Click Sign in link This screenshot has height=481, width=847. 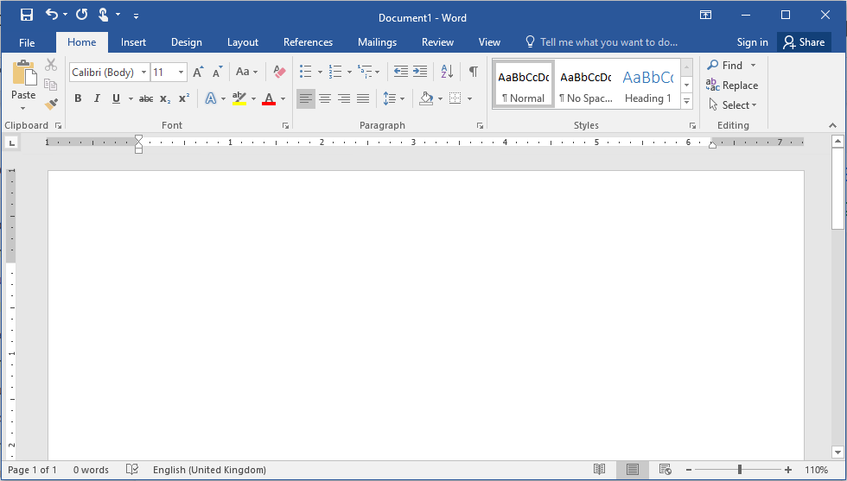[x=753, y=42]
